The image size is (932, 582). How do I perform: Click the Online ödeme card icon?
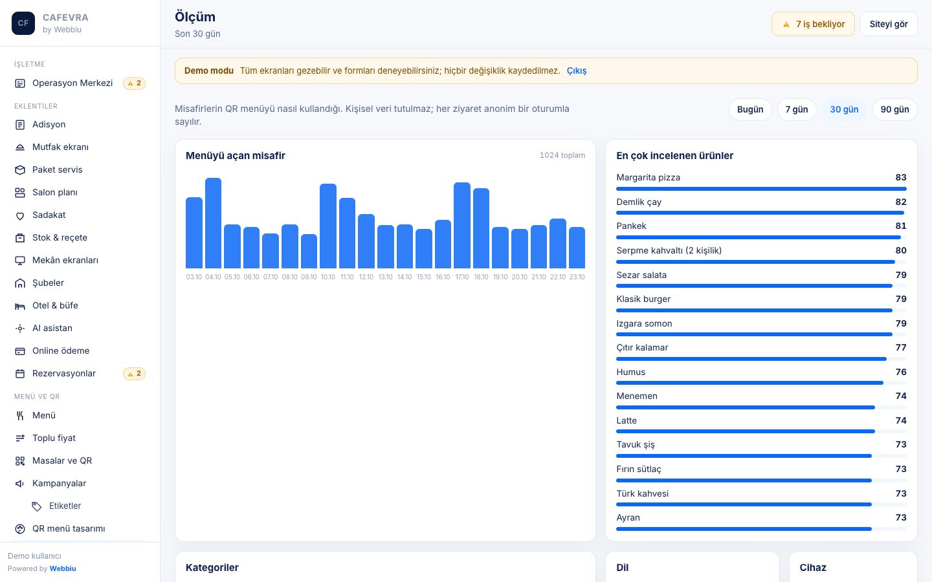(x=20, y=351)
